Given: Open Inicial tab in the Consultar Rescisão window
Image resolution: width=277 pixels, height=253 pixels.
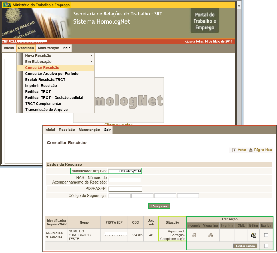Looking at the screenshot, I should [x=50, y=130].
